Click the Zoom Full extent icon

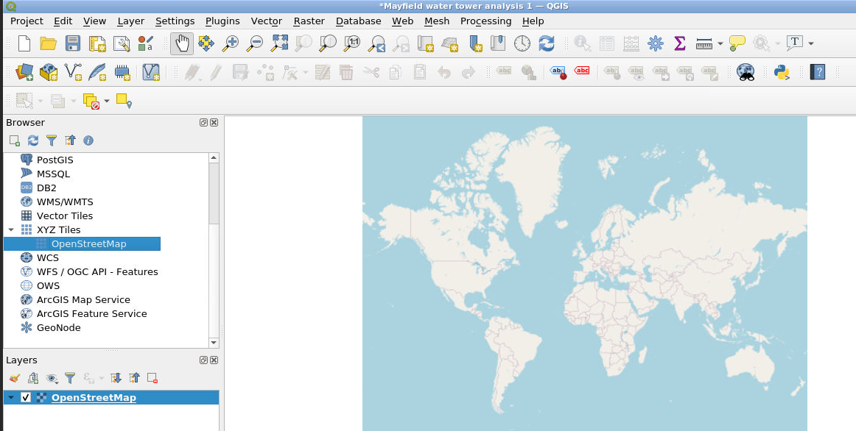[x=279, y=43]
